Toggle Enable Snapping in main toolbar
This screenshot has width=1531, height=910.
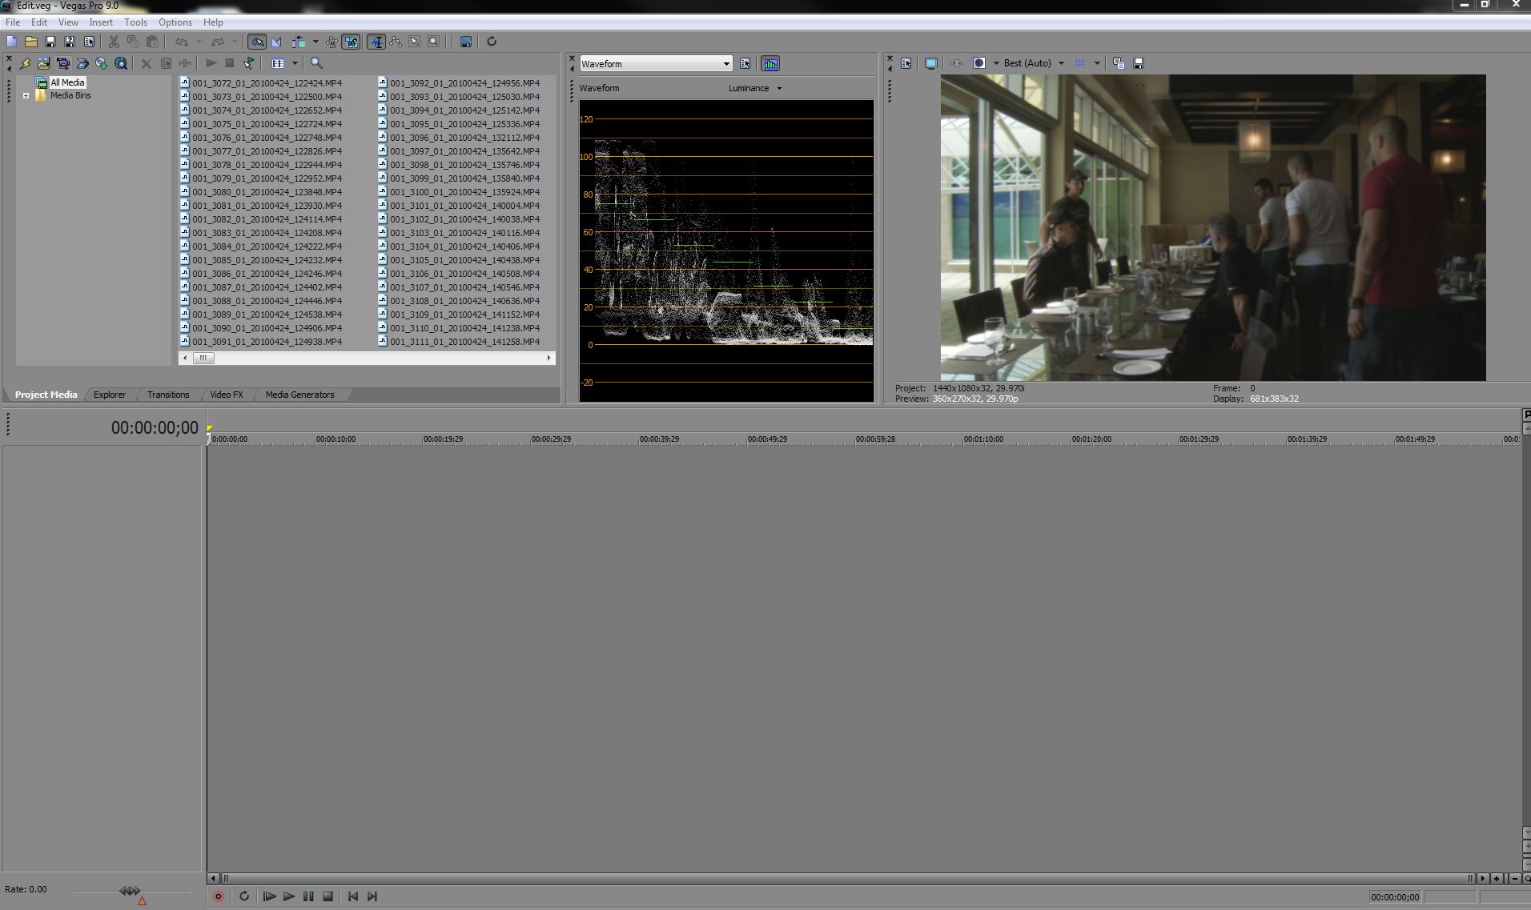point(257,42)
